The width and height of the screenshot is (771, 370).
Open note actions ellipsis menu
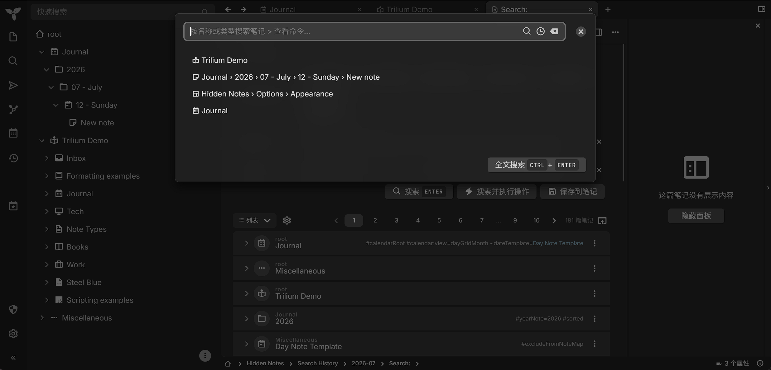click(x=615, y=32)
